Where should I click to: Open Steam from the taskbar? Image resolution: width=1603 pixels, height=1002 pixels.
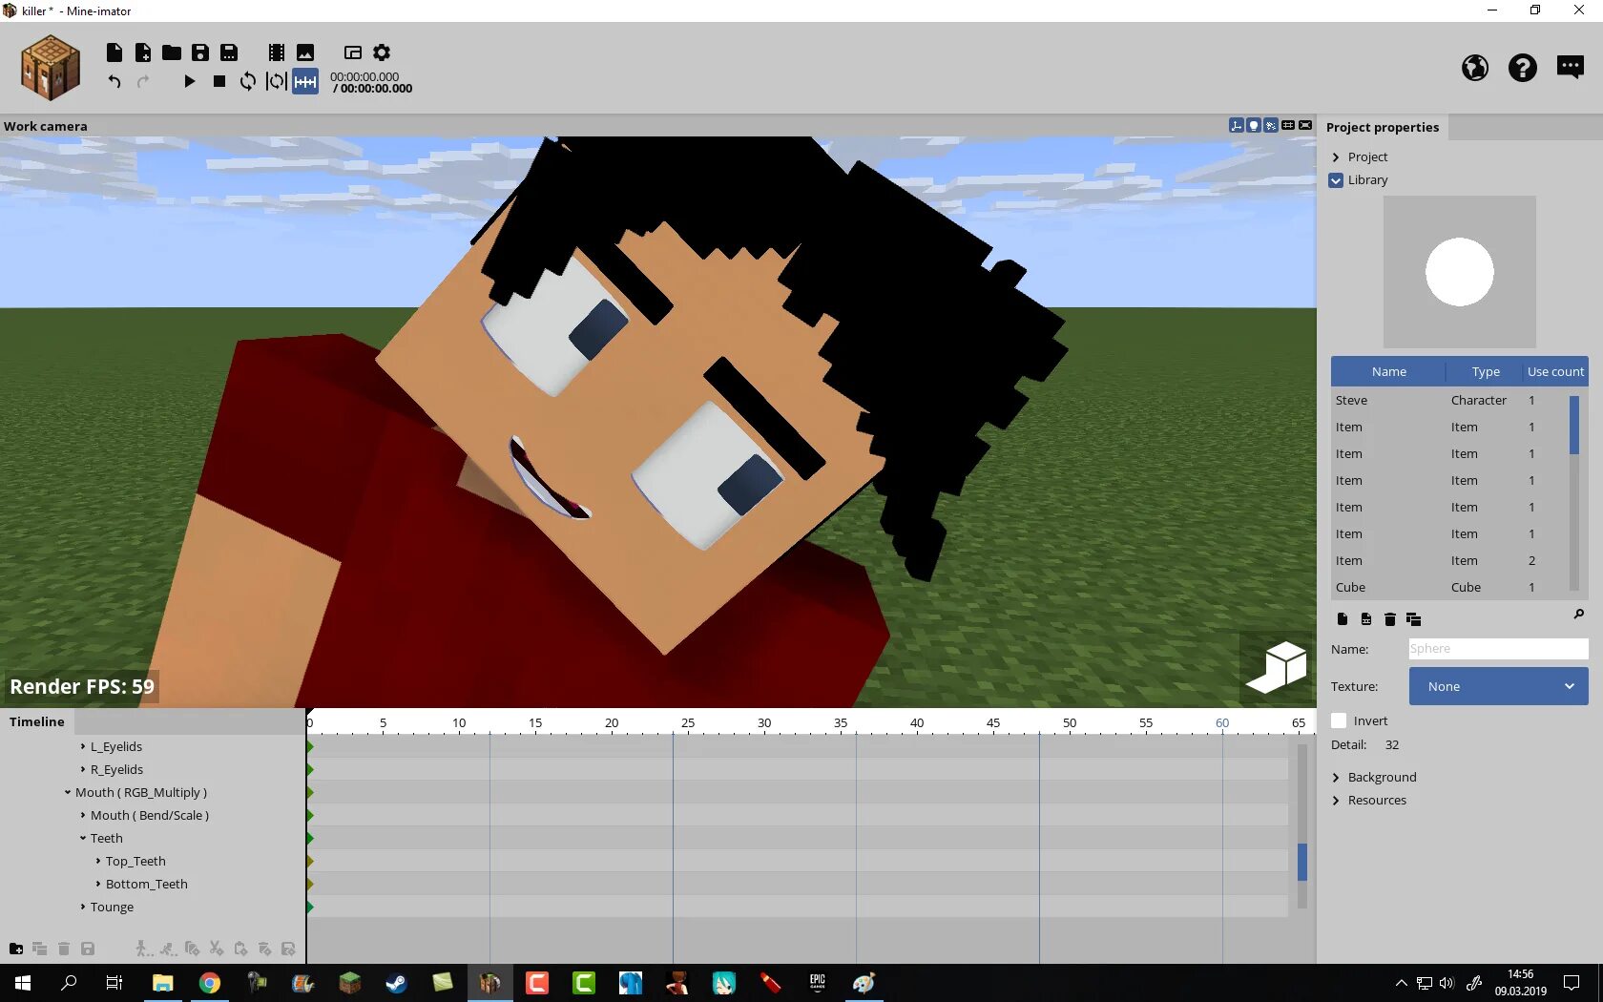tap(397, 983)
